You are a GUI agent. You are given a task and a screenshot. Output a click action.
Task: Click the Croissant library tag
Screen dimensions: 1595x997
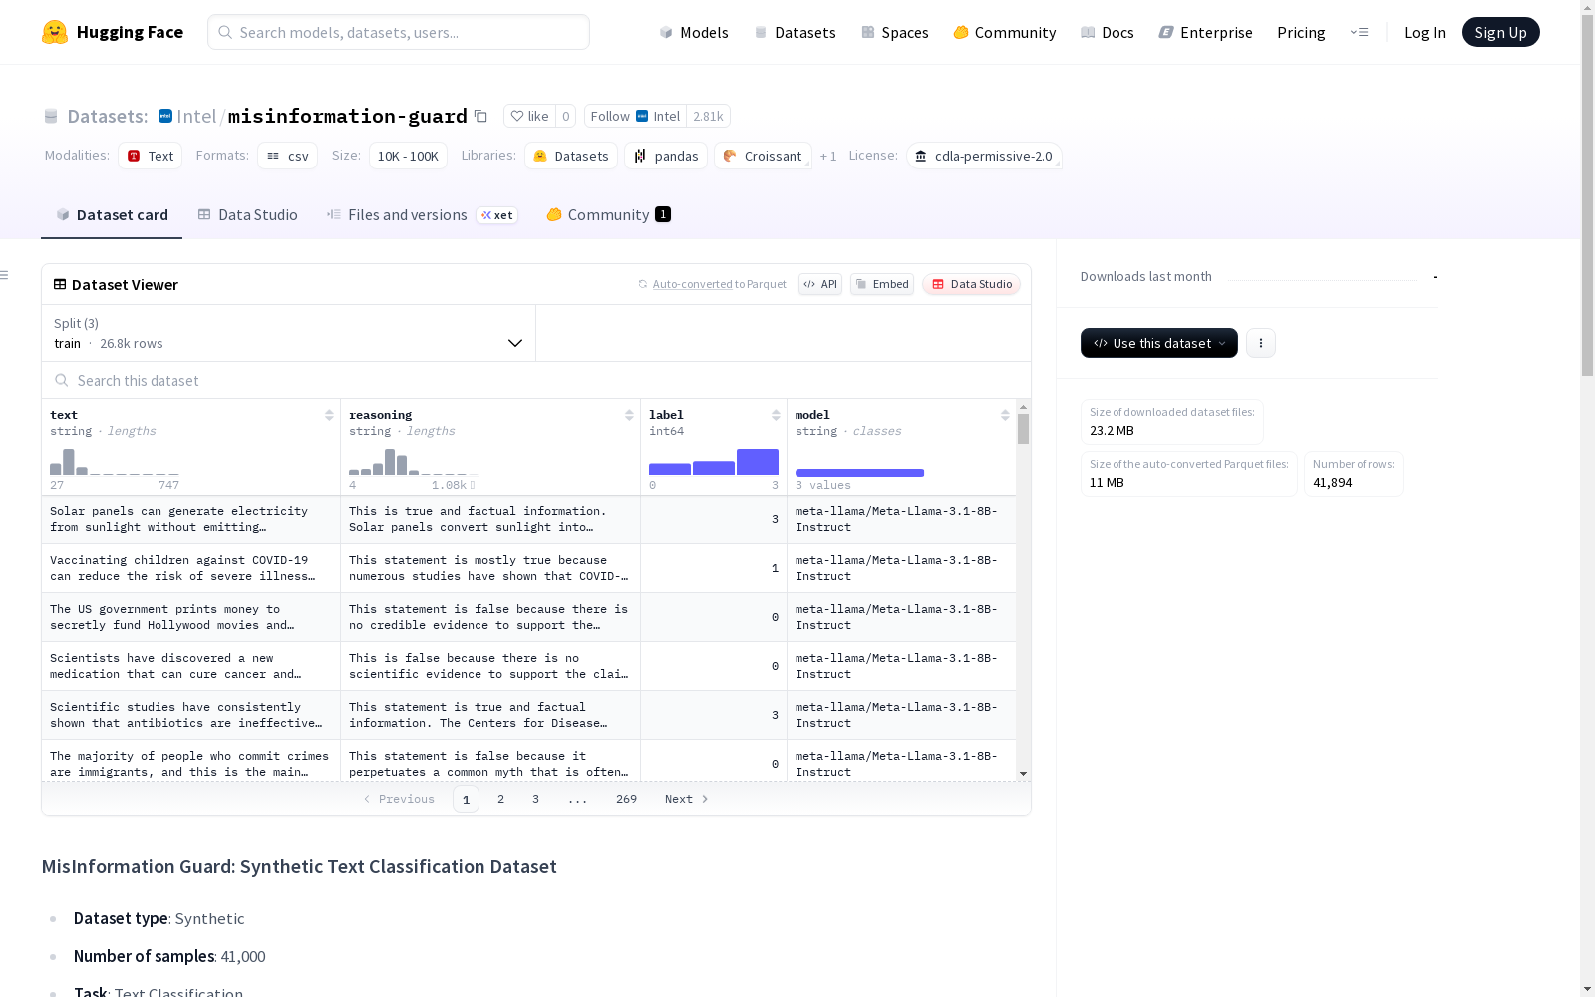tap(763, 156)
